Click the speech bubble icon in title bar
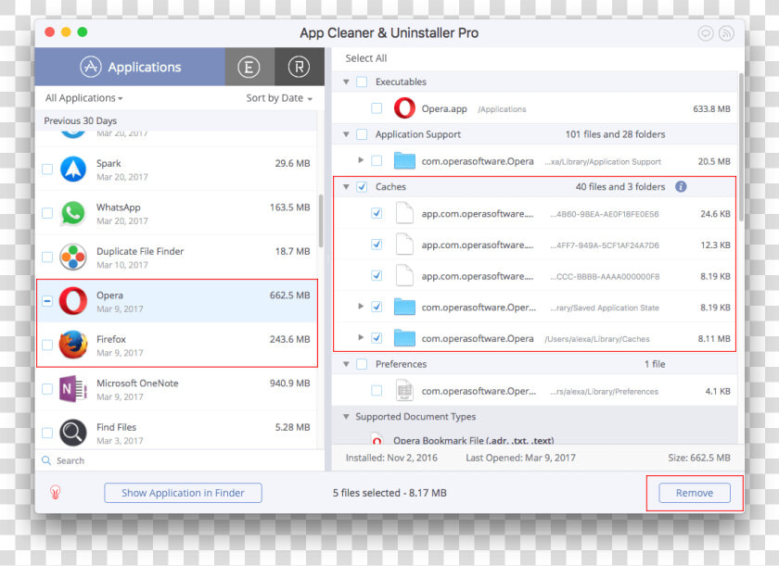779x566 pixels. coord(706,33)
